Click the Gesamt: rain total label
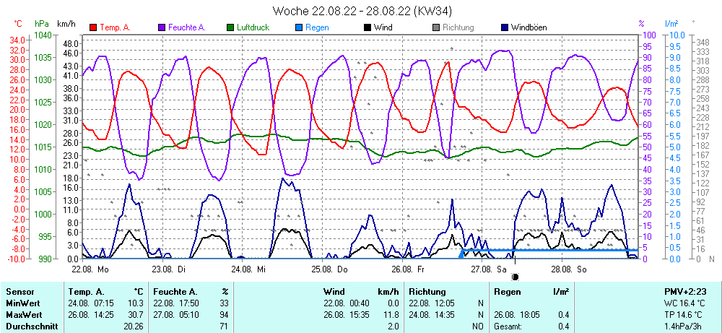The width and height of the screenshot is (722, 333). [x=508, y=326]
